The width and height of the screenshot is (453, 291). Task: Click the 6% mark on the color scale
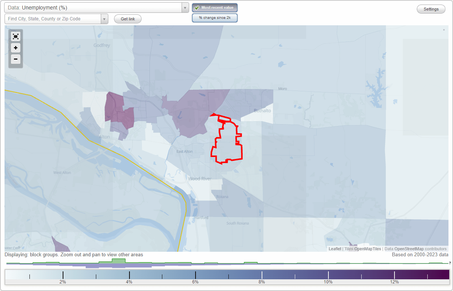(195, 276)
